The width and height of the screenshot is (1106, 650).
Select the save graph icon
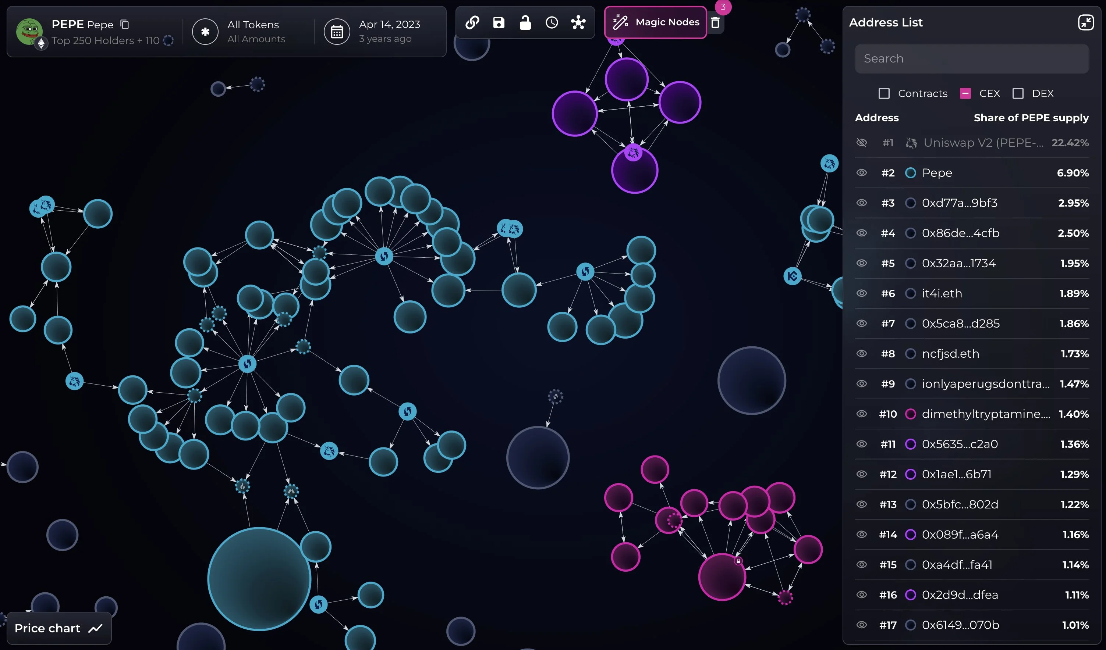coord(499,22)
